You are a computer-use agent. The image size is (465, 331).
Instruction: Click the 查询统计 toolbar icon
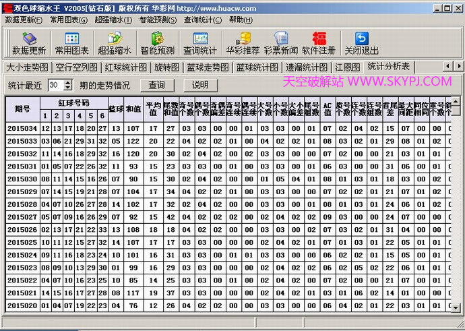[200, 43]
